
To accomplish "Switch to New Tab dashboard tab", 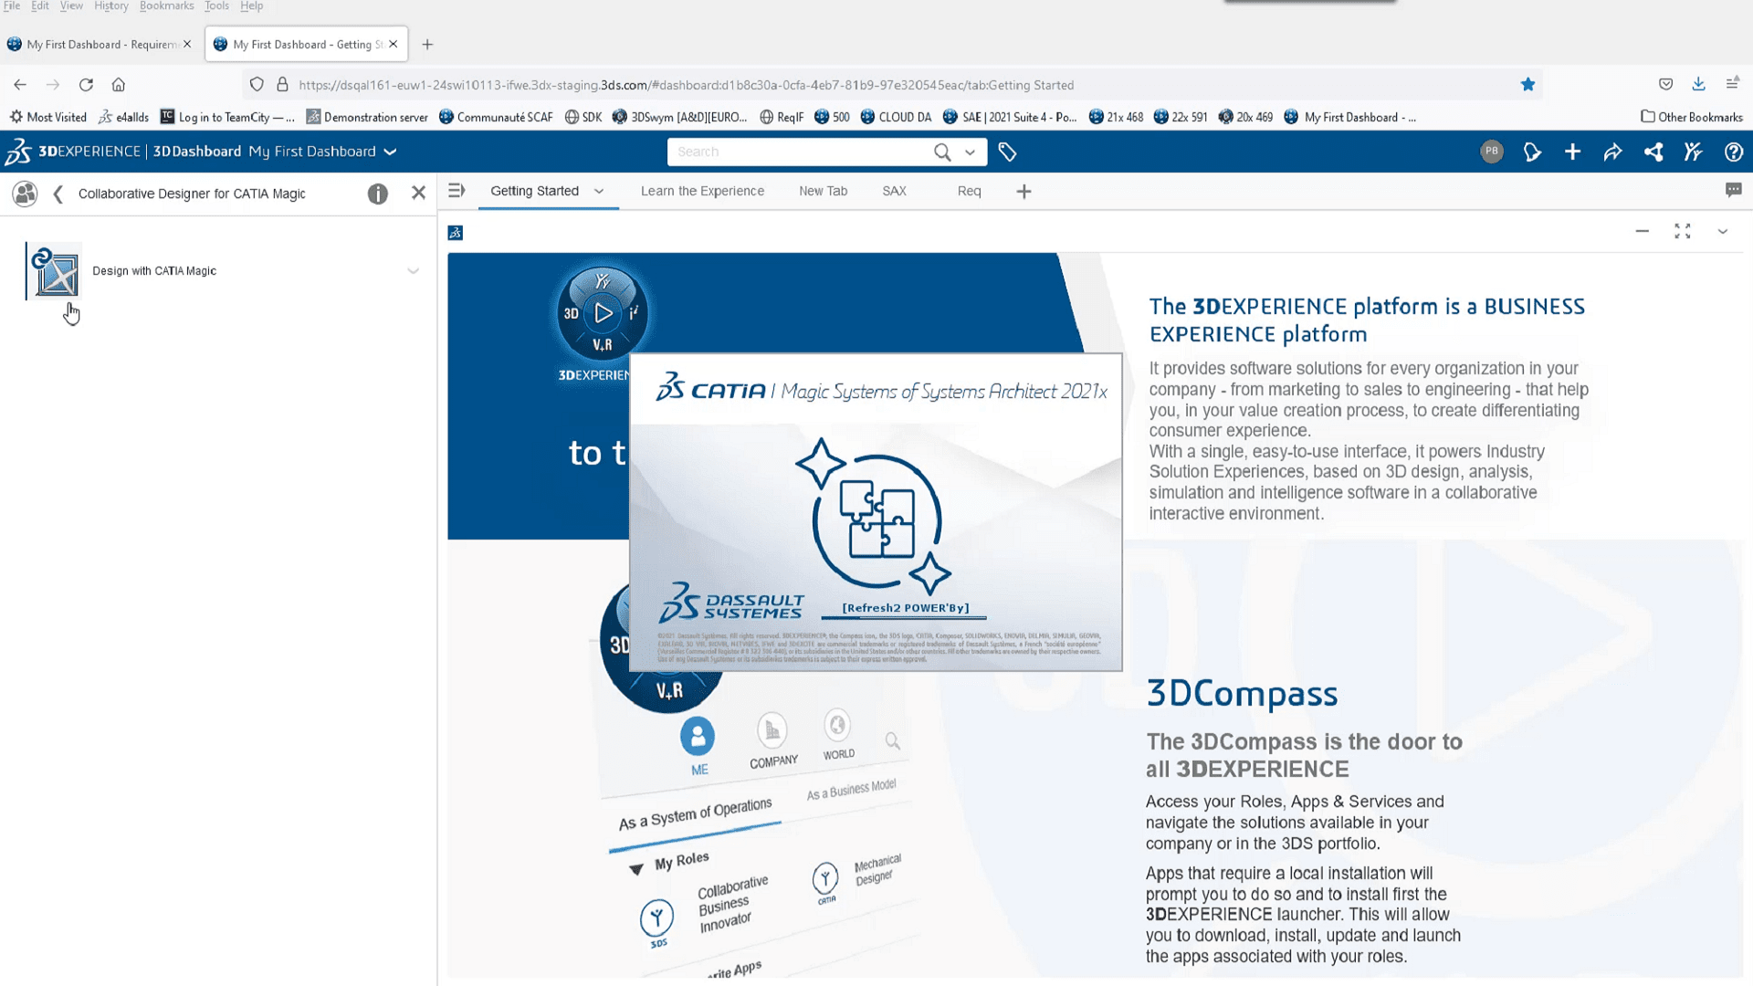I will (x=823, y=191).
